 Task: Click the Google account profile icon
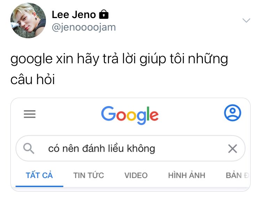tap(232, 113)
